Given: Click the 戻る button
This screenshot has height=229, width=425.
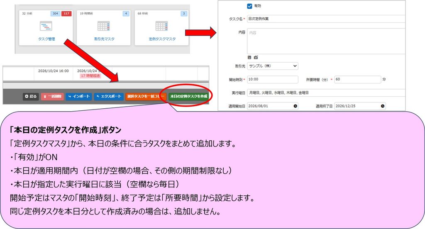Looking at the screenshot, I should pos(31,97).
